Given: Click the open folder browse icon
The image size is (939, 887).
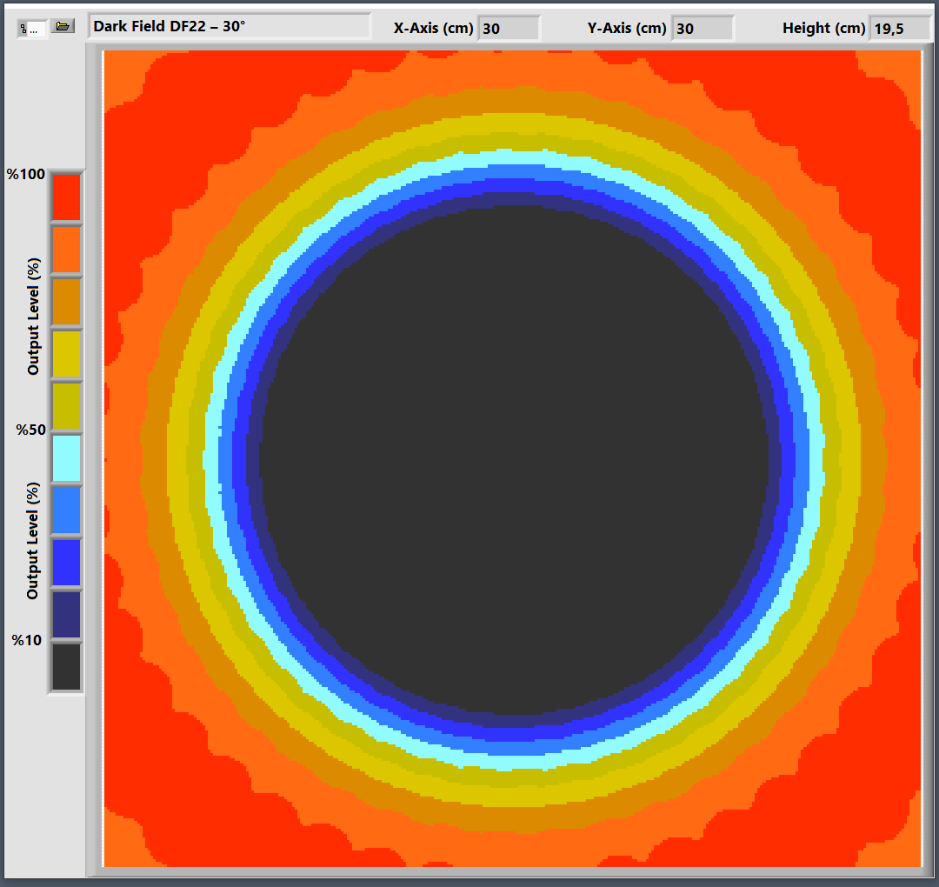Looking at the screenshot, I should tap(62, 27).
